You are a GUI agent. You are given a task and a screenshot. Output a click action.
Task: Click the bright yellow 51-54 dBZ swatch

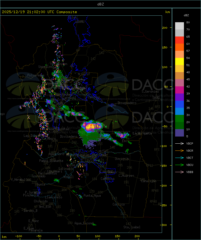coord(179,62)
